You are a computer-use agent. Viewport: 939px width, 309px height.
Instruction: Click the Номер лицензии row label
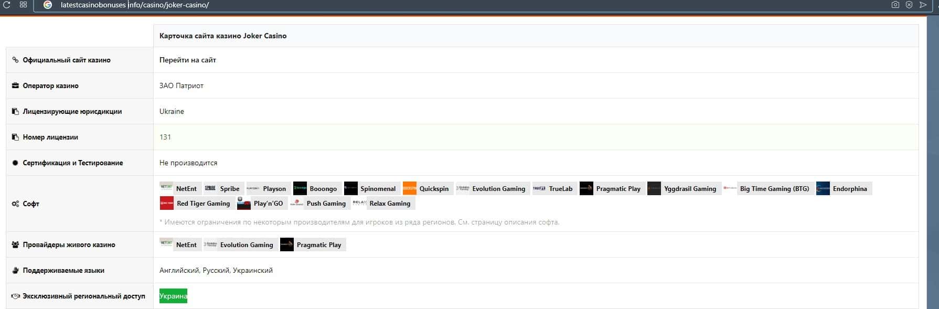[50, 137]
